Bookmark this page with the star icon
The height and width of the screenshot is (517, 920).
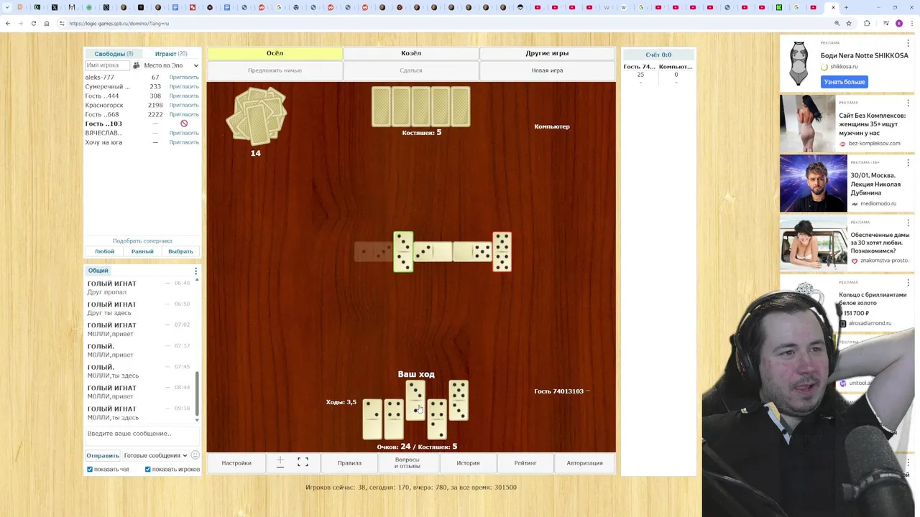point(849,23)
